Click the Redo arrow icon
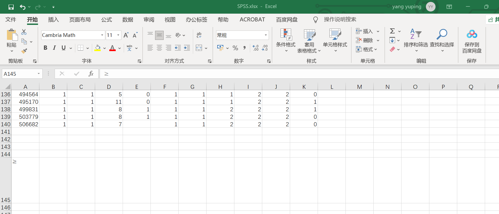The image size is (499, 214). [38, 7]
